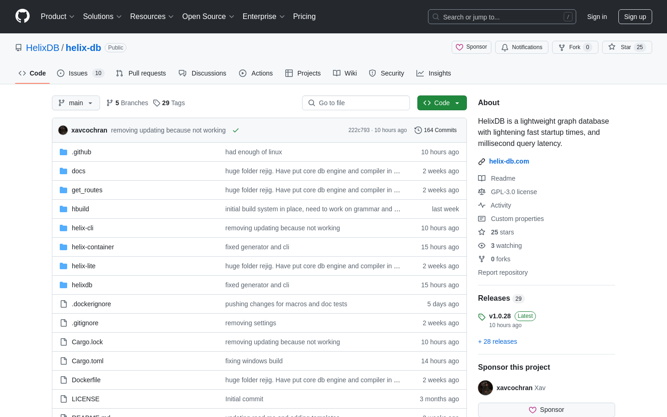Viewport: 667px width, 417px height.
Task: Click the license scale icon in About
Action: (x=482, y=192)
